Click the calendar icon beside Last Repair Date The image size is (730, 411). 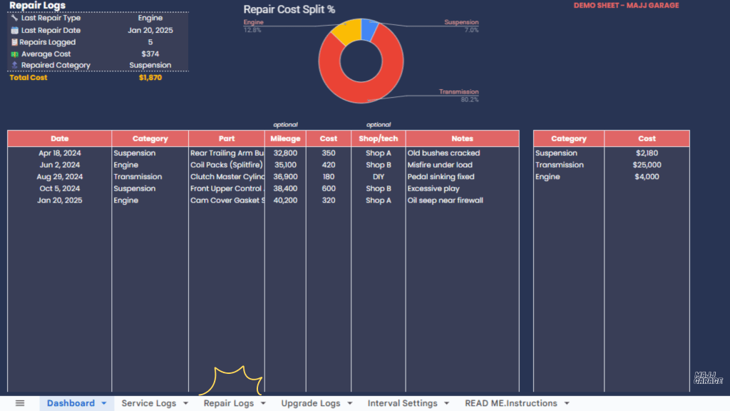pyautogui.click(x=14, y=31)
